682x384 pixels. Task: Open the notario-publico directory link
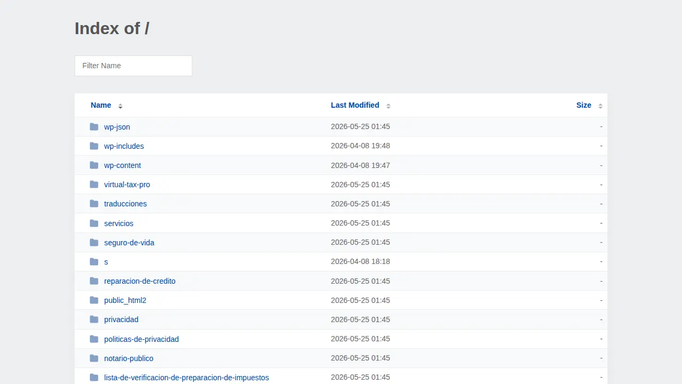(x=129, y=358)
